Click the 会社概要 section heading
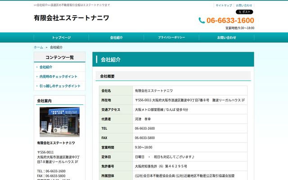Viewport: 288px width, 180px height. click(107, 76)
